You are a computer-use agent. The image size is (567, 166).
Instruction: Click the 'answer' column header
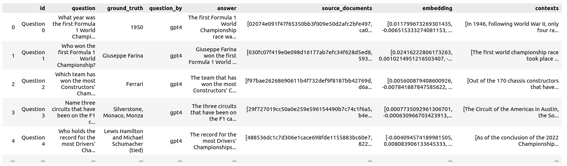coord(227,8)
